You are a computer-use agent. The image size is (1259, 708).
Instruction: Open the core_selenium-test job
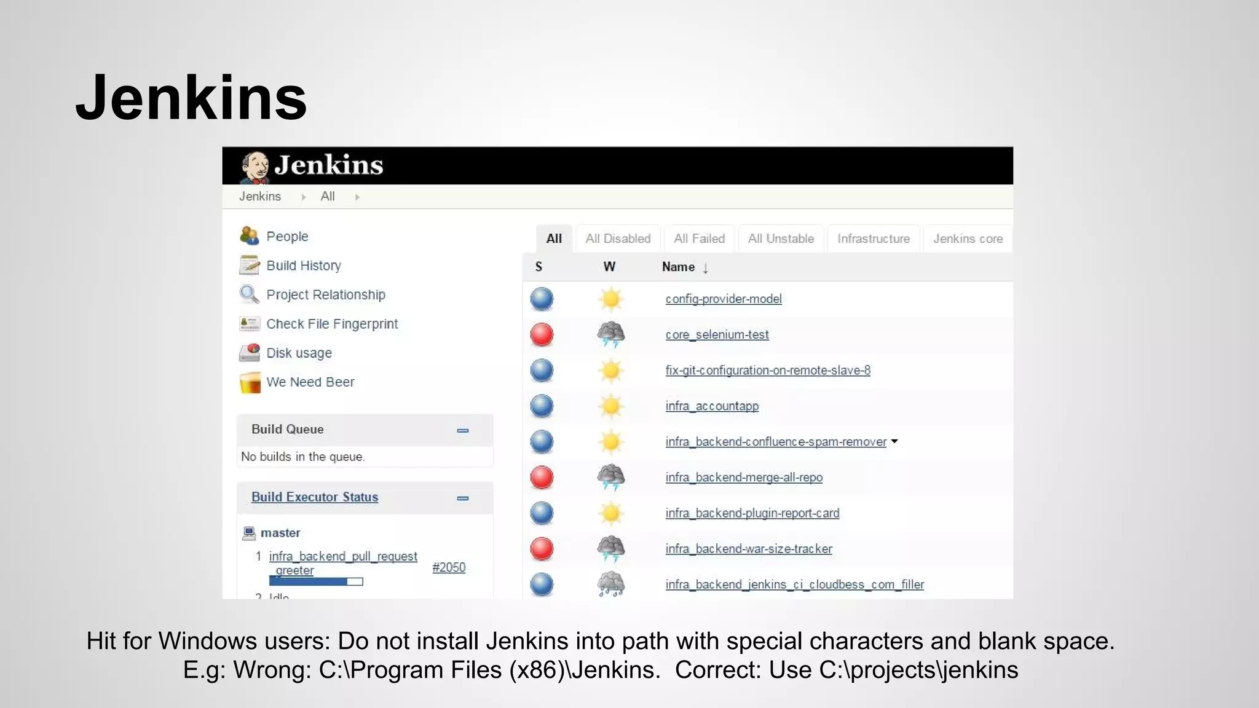[x=717, y=335]
